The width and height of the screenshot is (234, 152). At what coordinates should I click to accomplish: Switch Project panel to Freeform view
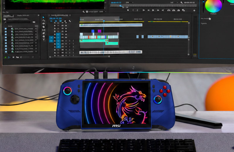point(17,57)
